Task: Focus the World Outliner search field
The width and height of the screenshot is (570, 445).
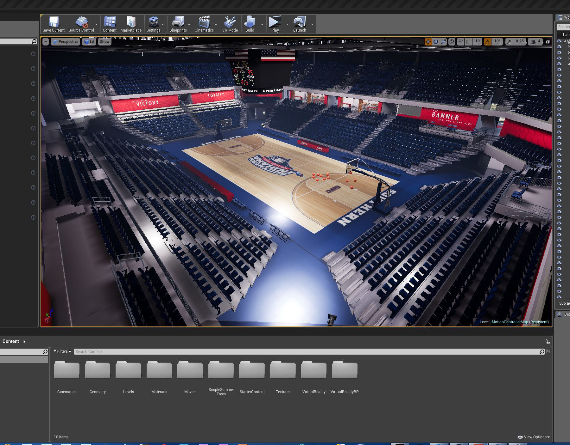Action: [x=563, y=27]
